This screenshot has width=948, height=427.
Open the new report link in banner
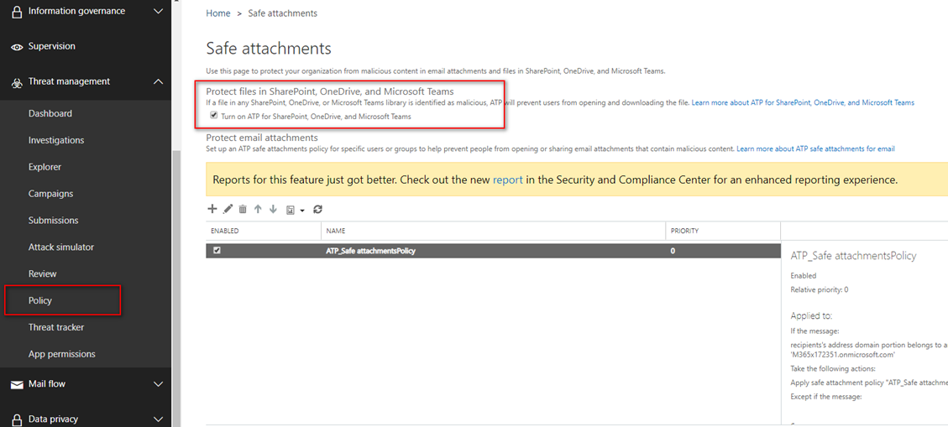508,180
